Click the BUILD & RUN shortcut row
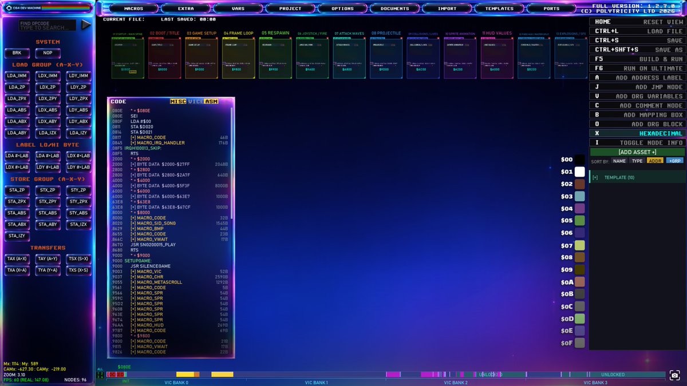 coord(637,59)
